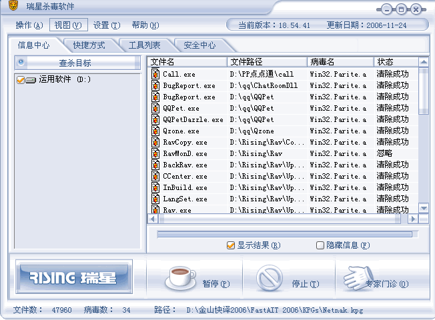Toggle the 显示结果(R) checkbox

(x=231, y=245)
